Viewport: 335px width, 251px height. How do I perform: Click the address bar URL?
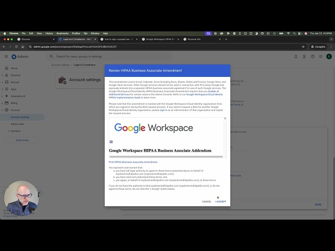point(75,47)
